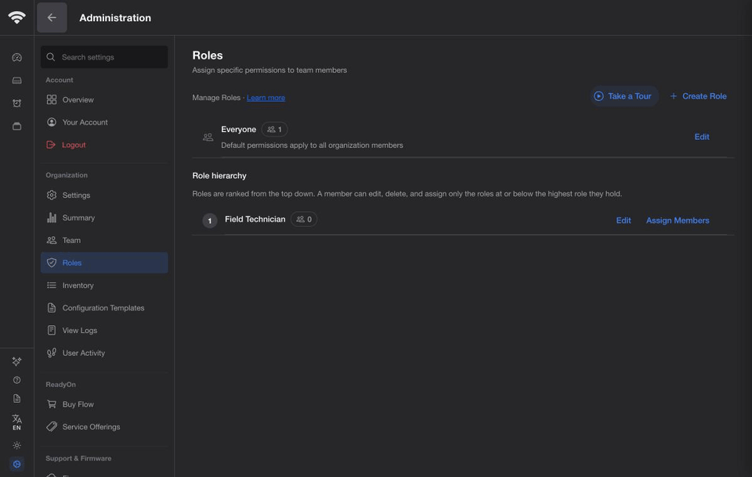Open User Activity page
Viewport: 752px width, 477px height.
(x=104, y=353)
